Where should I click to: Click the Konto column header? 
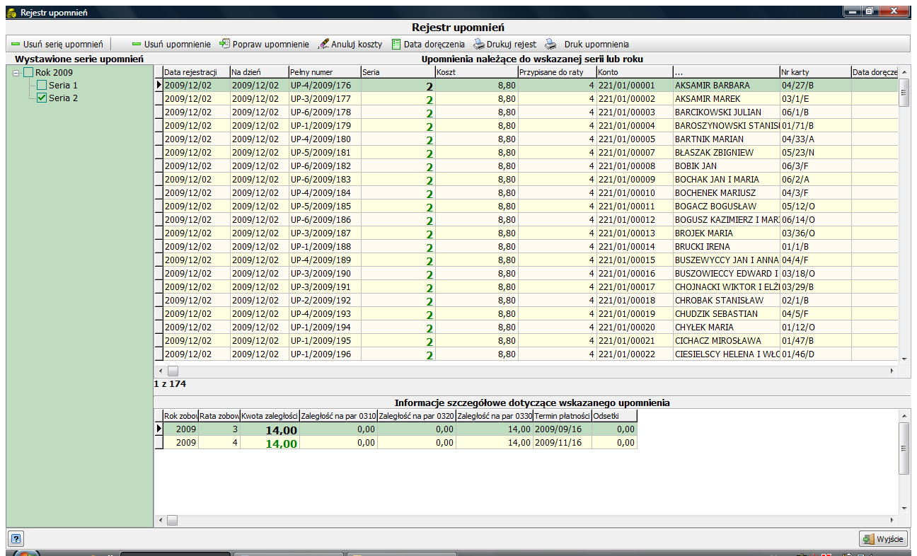(635, 72)
